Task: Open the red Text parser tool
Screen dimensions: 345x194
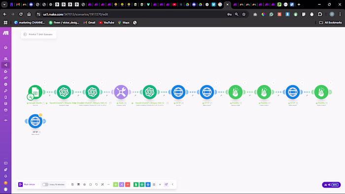Action: point(128,185)
